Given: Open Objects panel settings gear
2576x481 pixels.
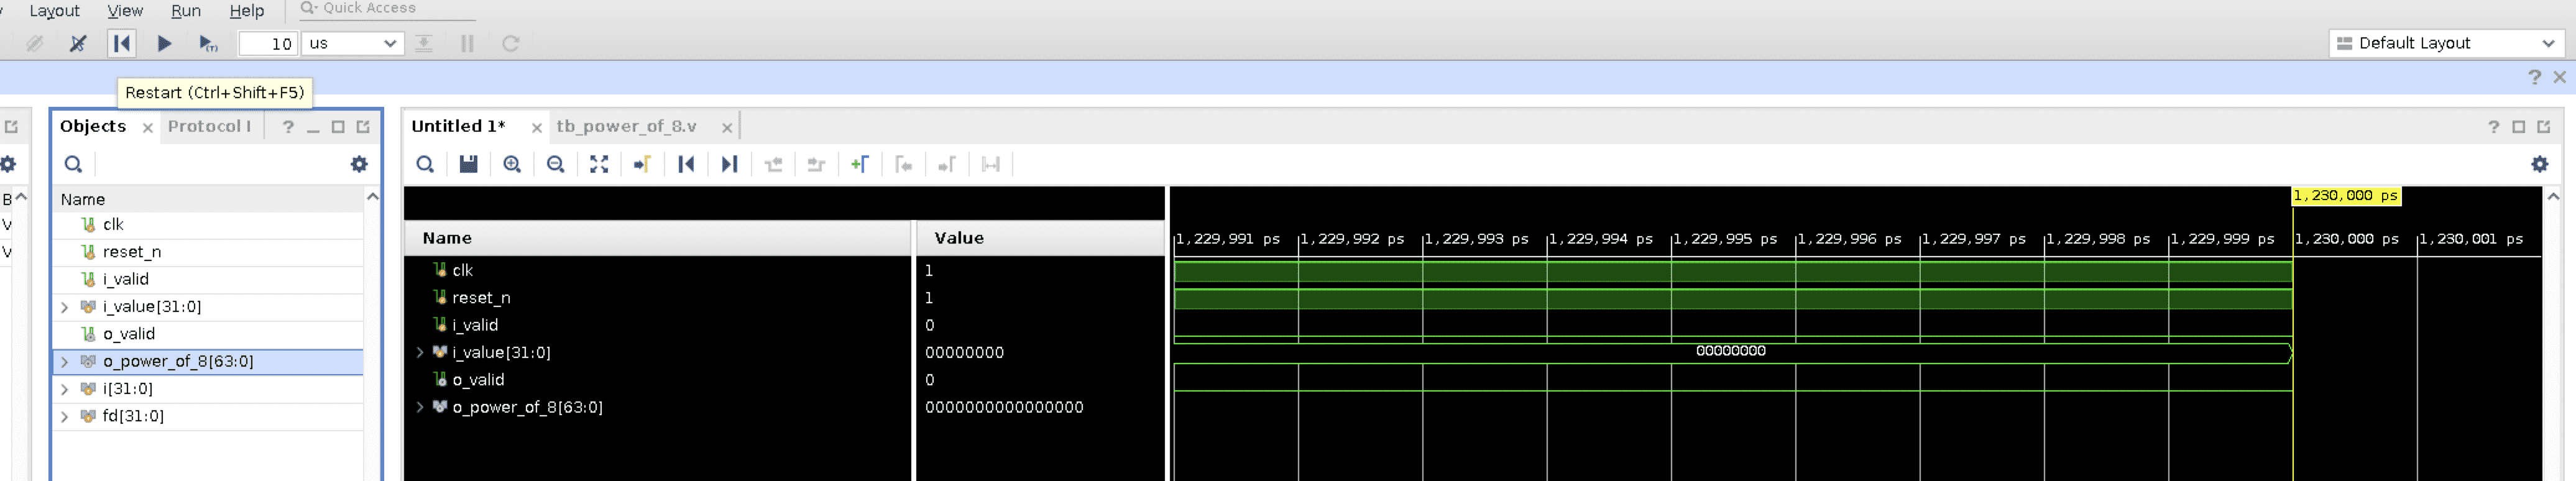Looking at the screenshot, I should point(359,164).
